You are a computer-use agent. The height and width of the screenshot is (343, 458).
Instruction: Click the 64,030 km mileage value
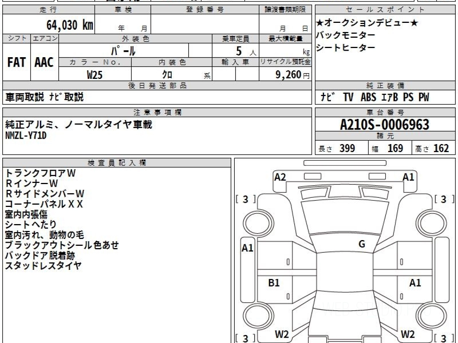click(x=69, y=25)
